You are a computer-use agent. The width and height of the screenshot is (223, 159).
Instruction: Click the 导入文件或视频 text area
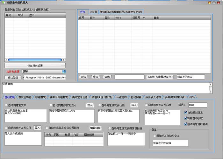[23, 139]
